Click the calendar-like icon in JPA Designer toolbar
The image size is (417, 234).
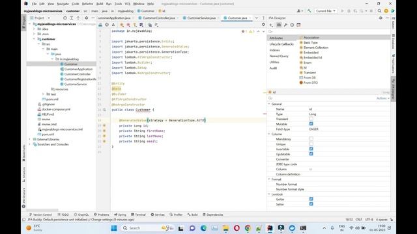point(298,25)
